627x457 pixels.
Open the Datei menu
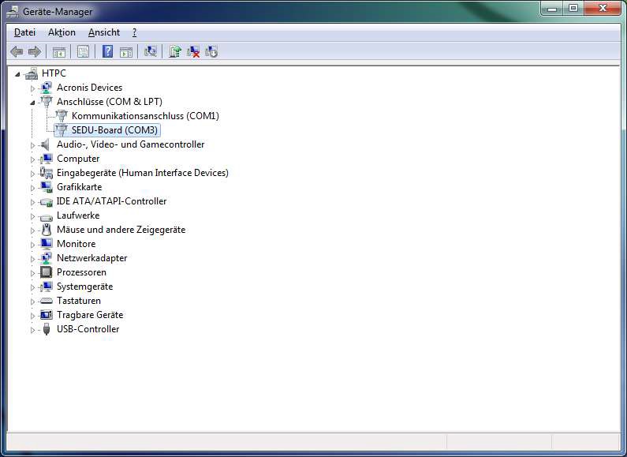[x=24, y=32]
